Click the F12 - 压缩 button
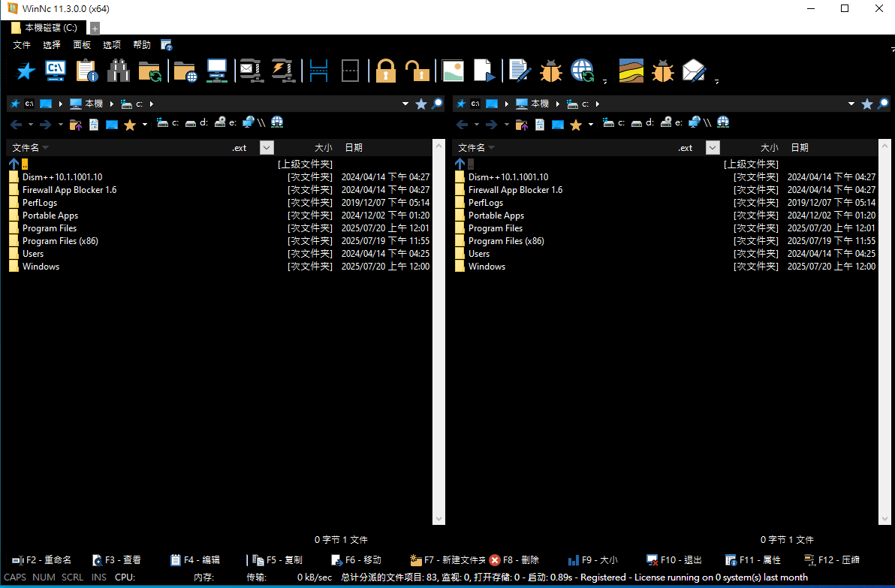This screenshot has width=895, height=588. pyautogui.click(x=832, y=560)
